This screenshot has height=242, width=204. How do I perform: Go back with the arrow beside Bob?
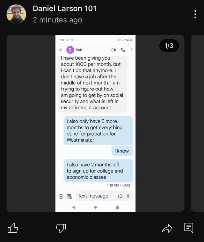61,50
